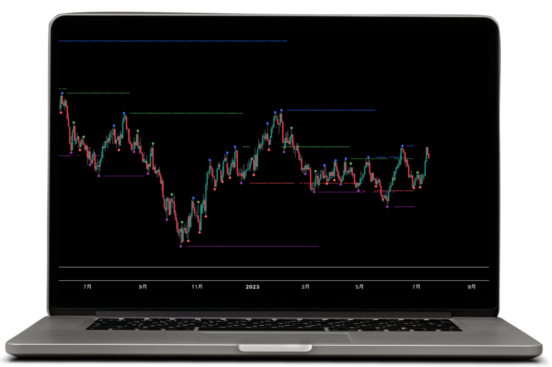Select the green dotted line beside the leftmost peak
The image size is (552, 367).
(x=98, y=93)
